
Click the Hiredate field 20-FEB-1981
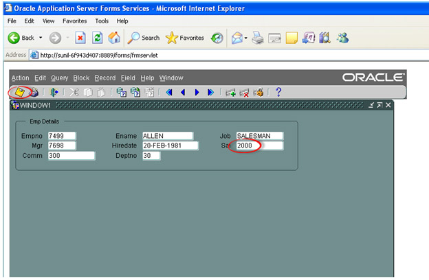170,145
